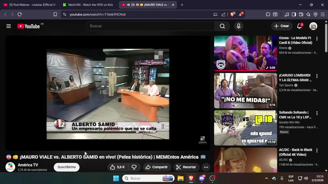Screen dimensions: 328x184
Task: Switch to MartinSN Kick VOD tab
Action: (89, 5)
